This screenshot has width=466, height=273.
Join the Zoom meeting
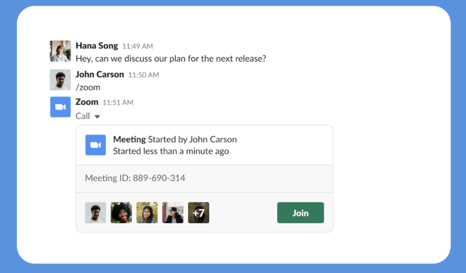[x=300, y=213]
